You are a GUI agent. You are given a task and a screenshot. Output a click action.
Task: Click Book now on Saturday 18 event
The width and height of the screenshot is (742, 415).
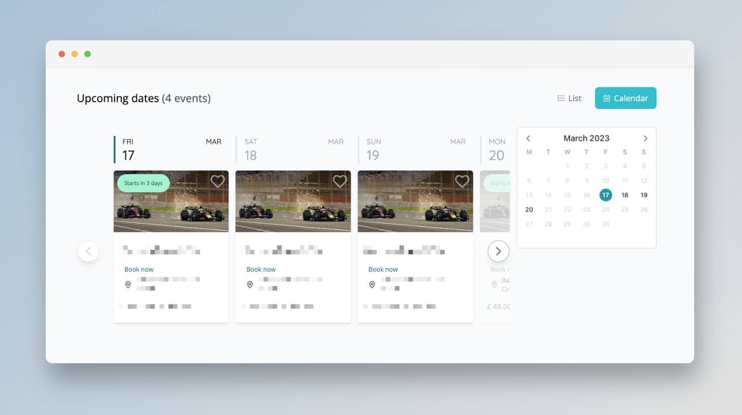click(261, 270)
